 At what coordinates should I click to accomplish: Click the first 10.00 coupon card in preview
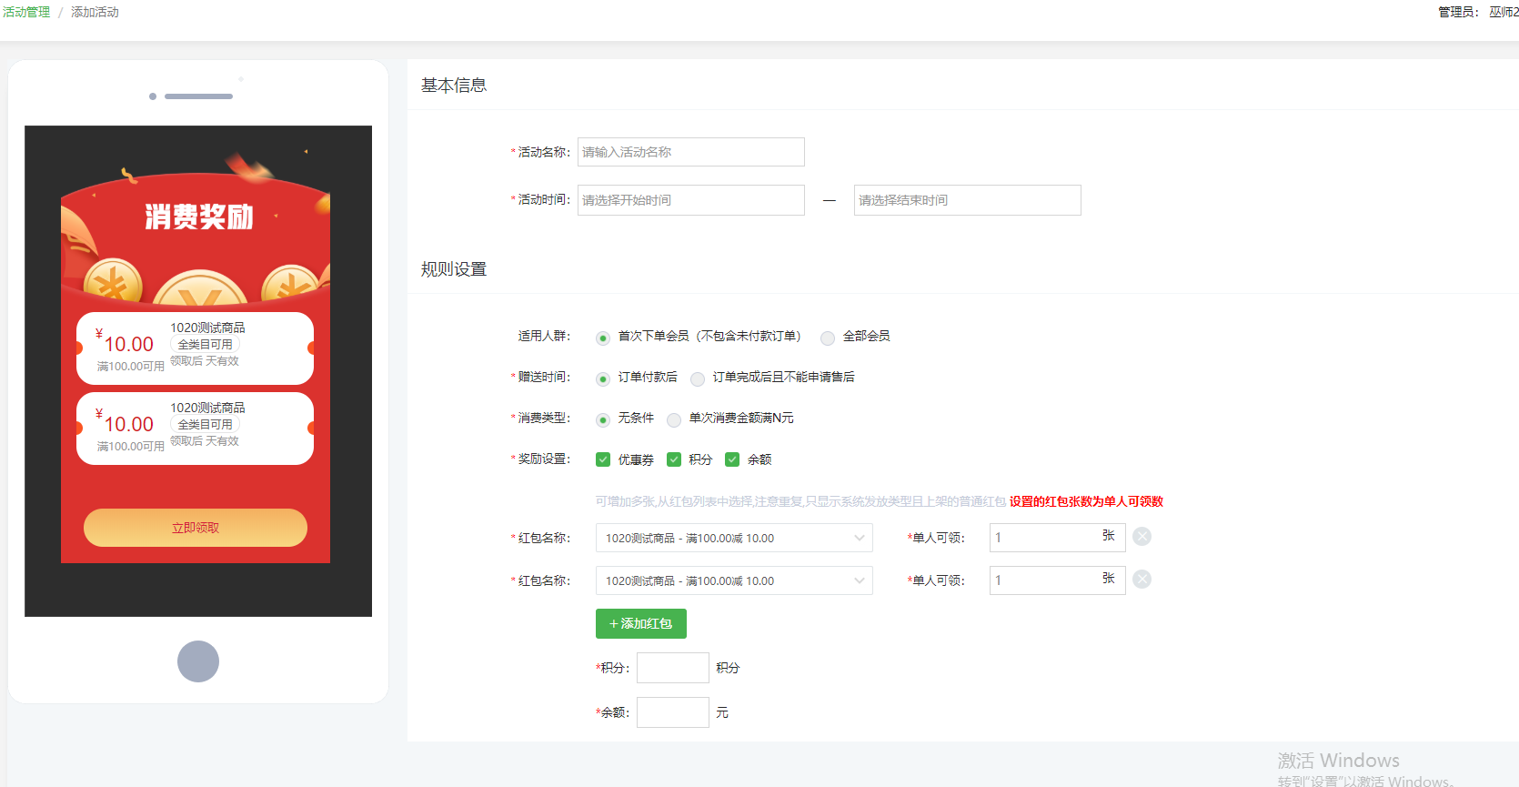pos(195,348)
